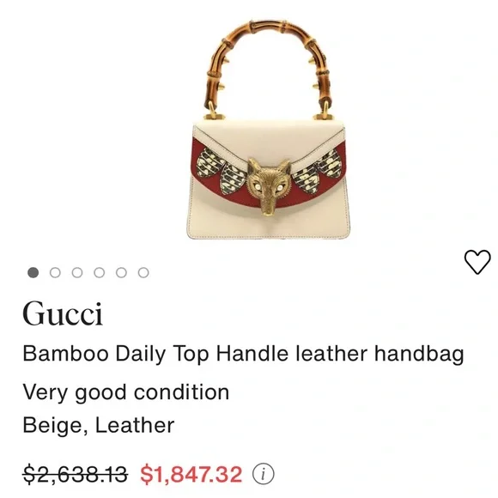Click the Very good condition text

(125, 392)
